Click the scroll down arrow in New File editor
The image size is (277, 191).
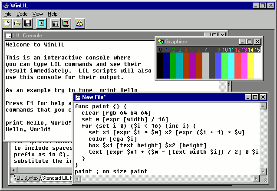coord(263,171)
